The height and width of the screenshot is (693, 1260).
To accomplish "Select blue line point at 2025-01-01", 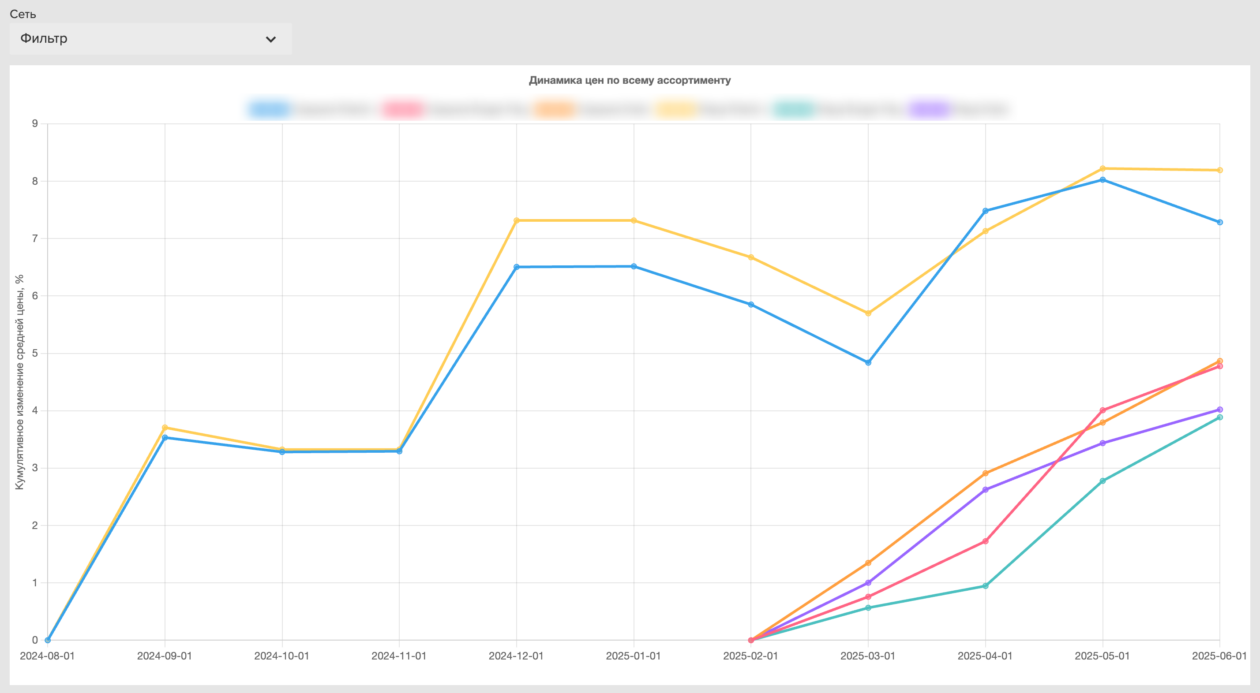I will point(634,266).
